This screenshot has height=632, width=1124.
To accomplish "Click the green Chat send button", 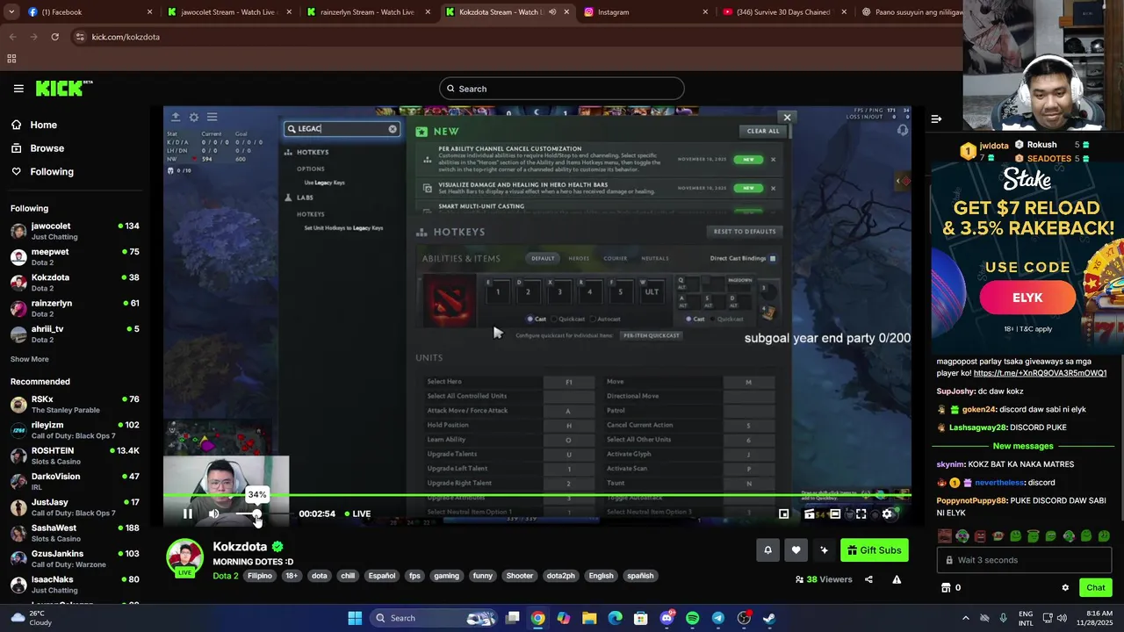I will pyautogui.click(x=1095, y=588).
